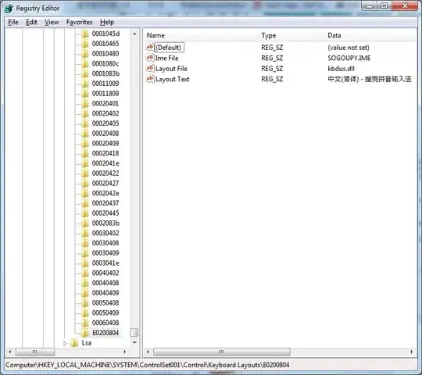Screen dimensions: 422x375
Task: Select the folder icon of key 00020402
Action: (x=84, y=113)
